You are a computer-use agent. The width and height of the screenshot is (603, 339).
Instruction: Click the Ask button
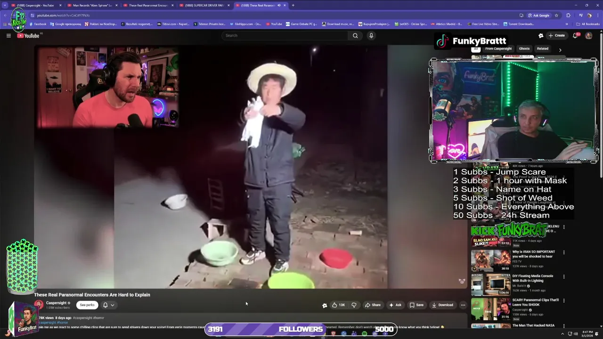tap(395, 305)
